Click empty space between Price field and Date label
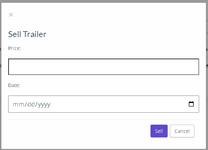The width and height of the screenshot is (208, 150). click(104, 79)
